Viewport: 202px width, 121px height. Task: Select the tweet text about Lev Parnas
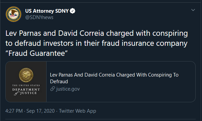coord(96,43)
